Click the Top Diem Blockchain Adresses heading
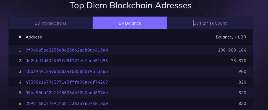The width and height of the screenshot is (268, 110). (x=131, y=6)
